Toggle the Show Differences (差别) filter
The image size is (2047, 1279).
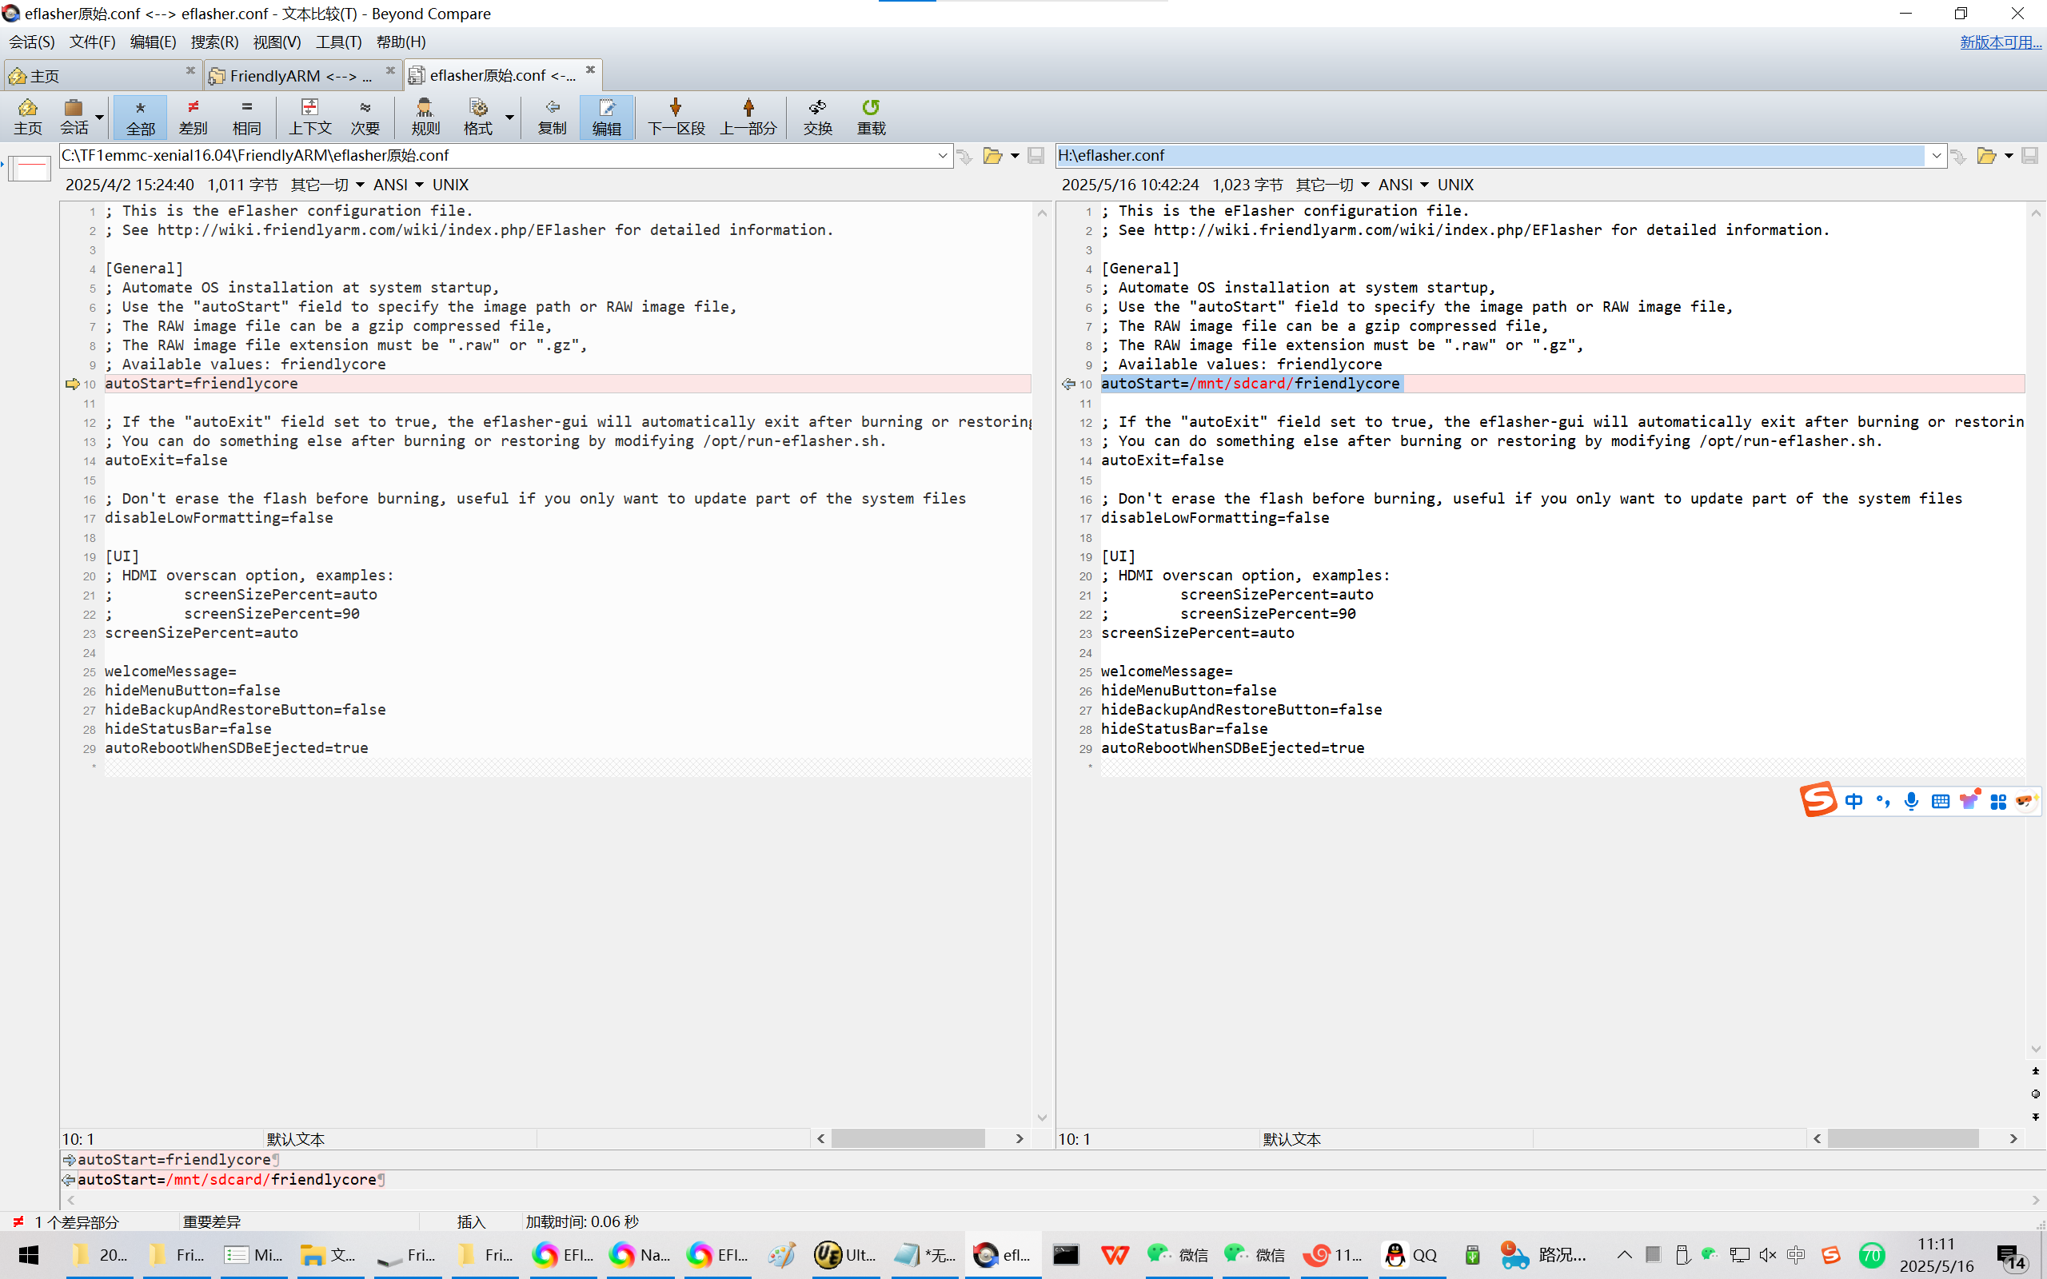[x=193, y=116]
